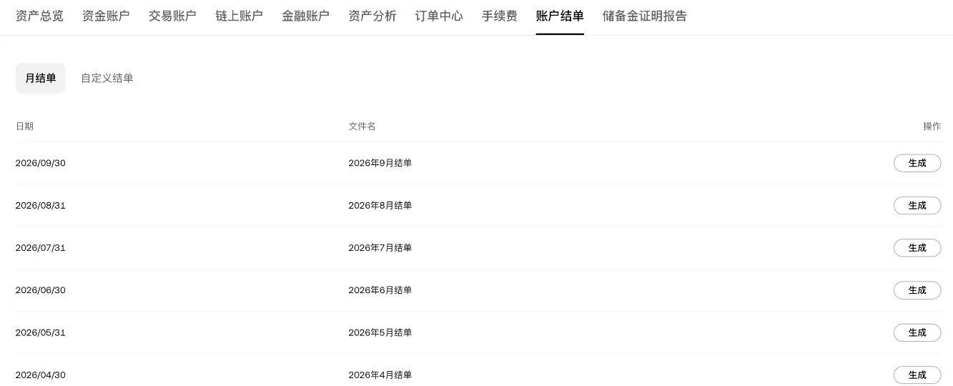Open 储备金证明报告 tab
The image size is (953, 386).
(645, 16)
